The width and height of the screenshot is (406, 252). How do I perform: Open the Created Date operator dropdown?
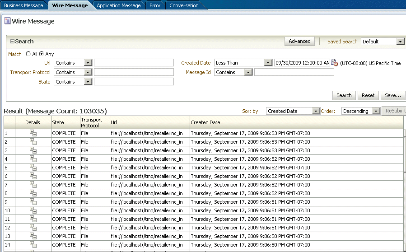pos(268,63)
